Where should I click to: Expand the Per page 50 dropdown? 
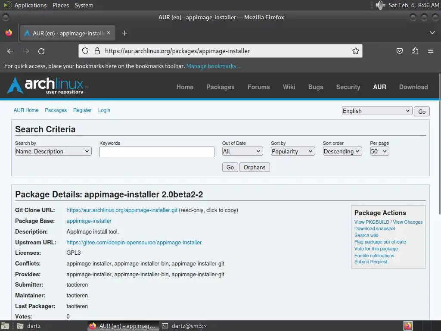coord(379,151)
